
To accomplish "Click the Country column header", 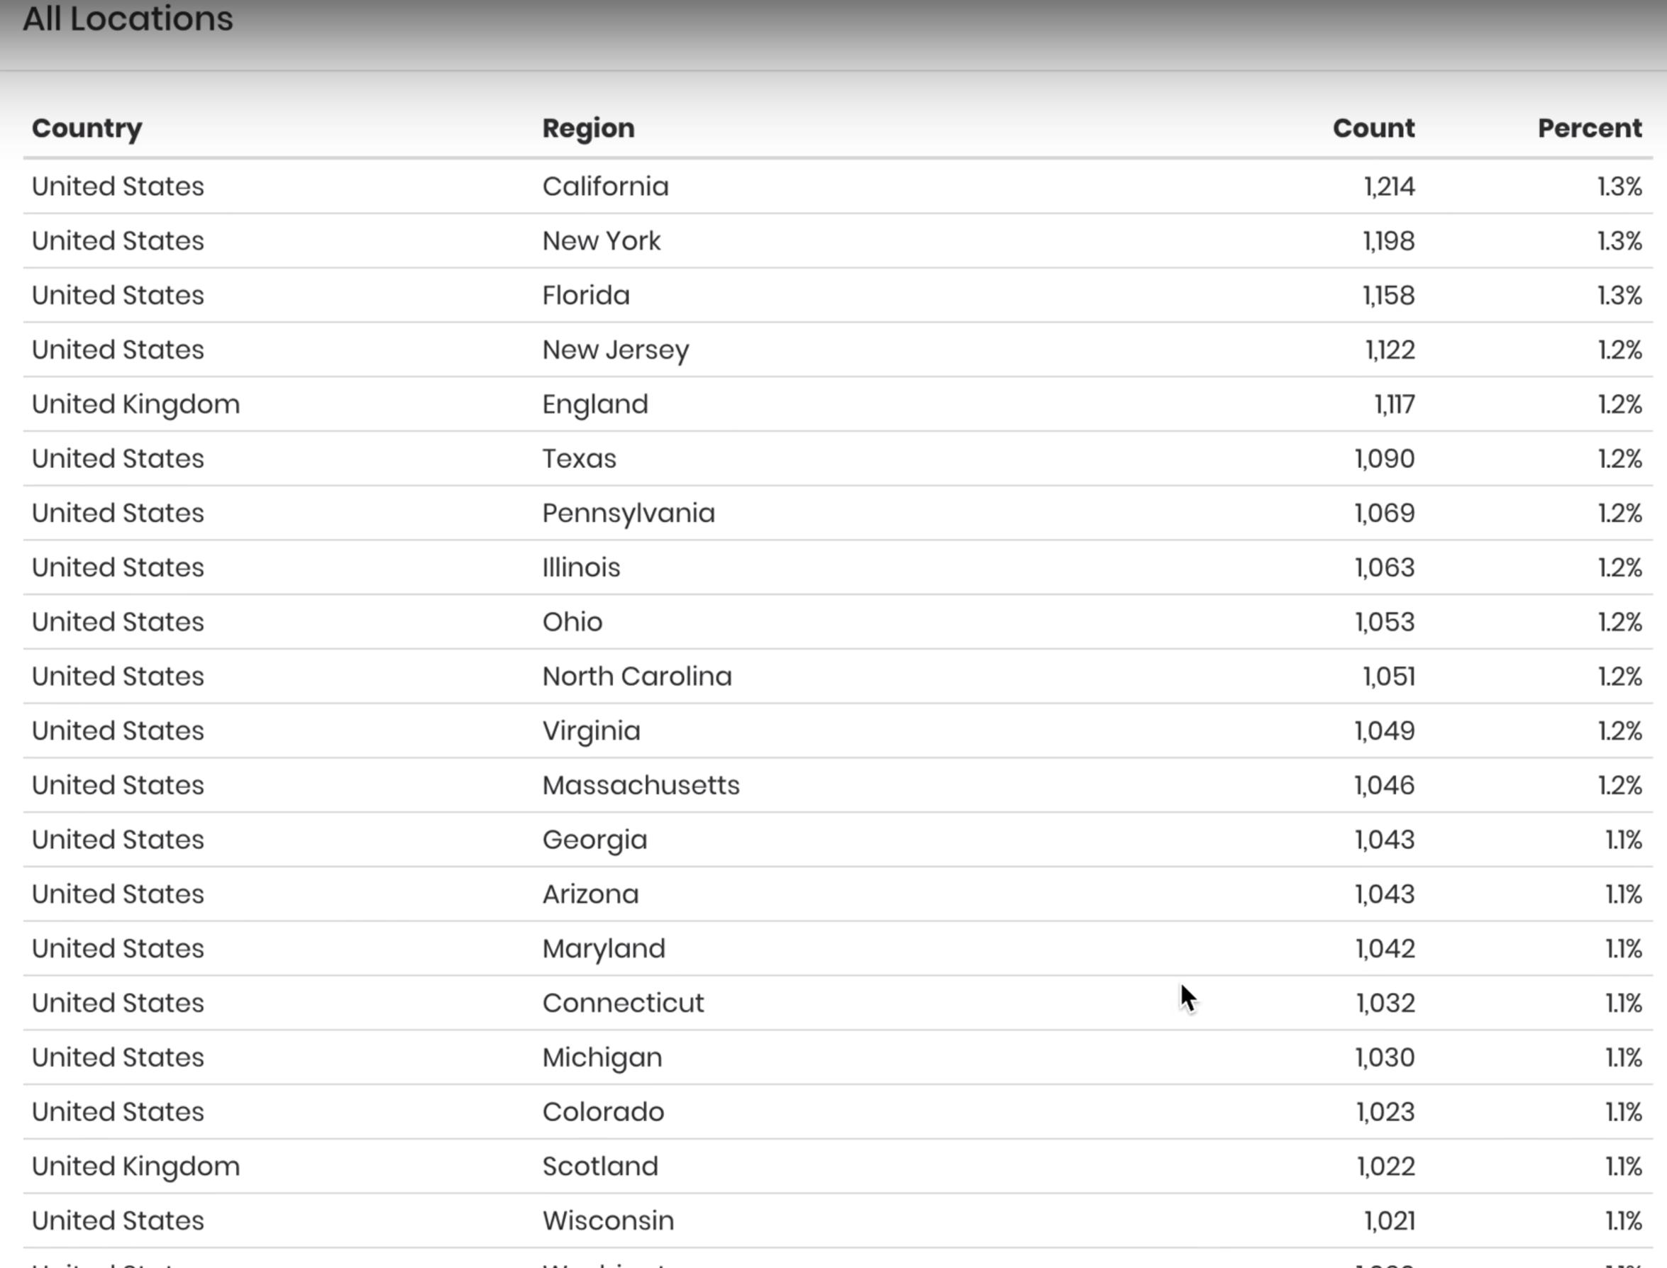I will pyautogui.click(x=87, y=128).
